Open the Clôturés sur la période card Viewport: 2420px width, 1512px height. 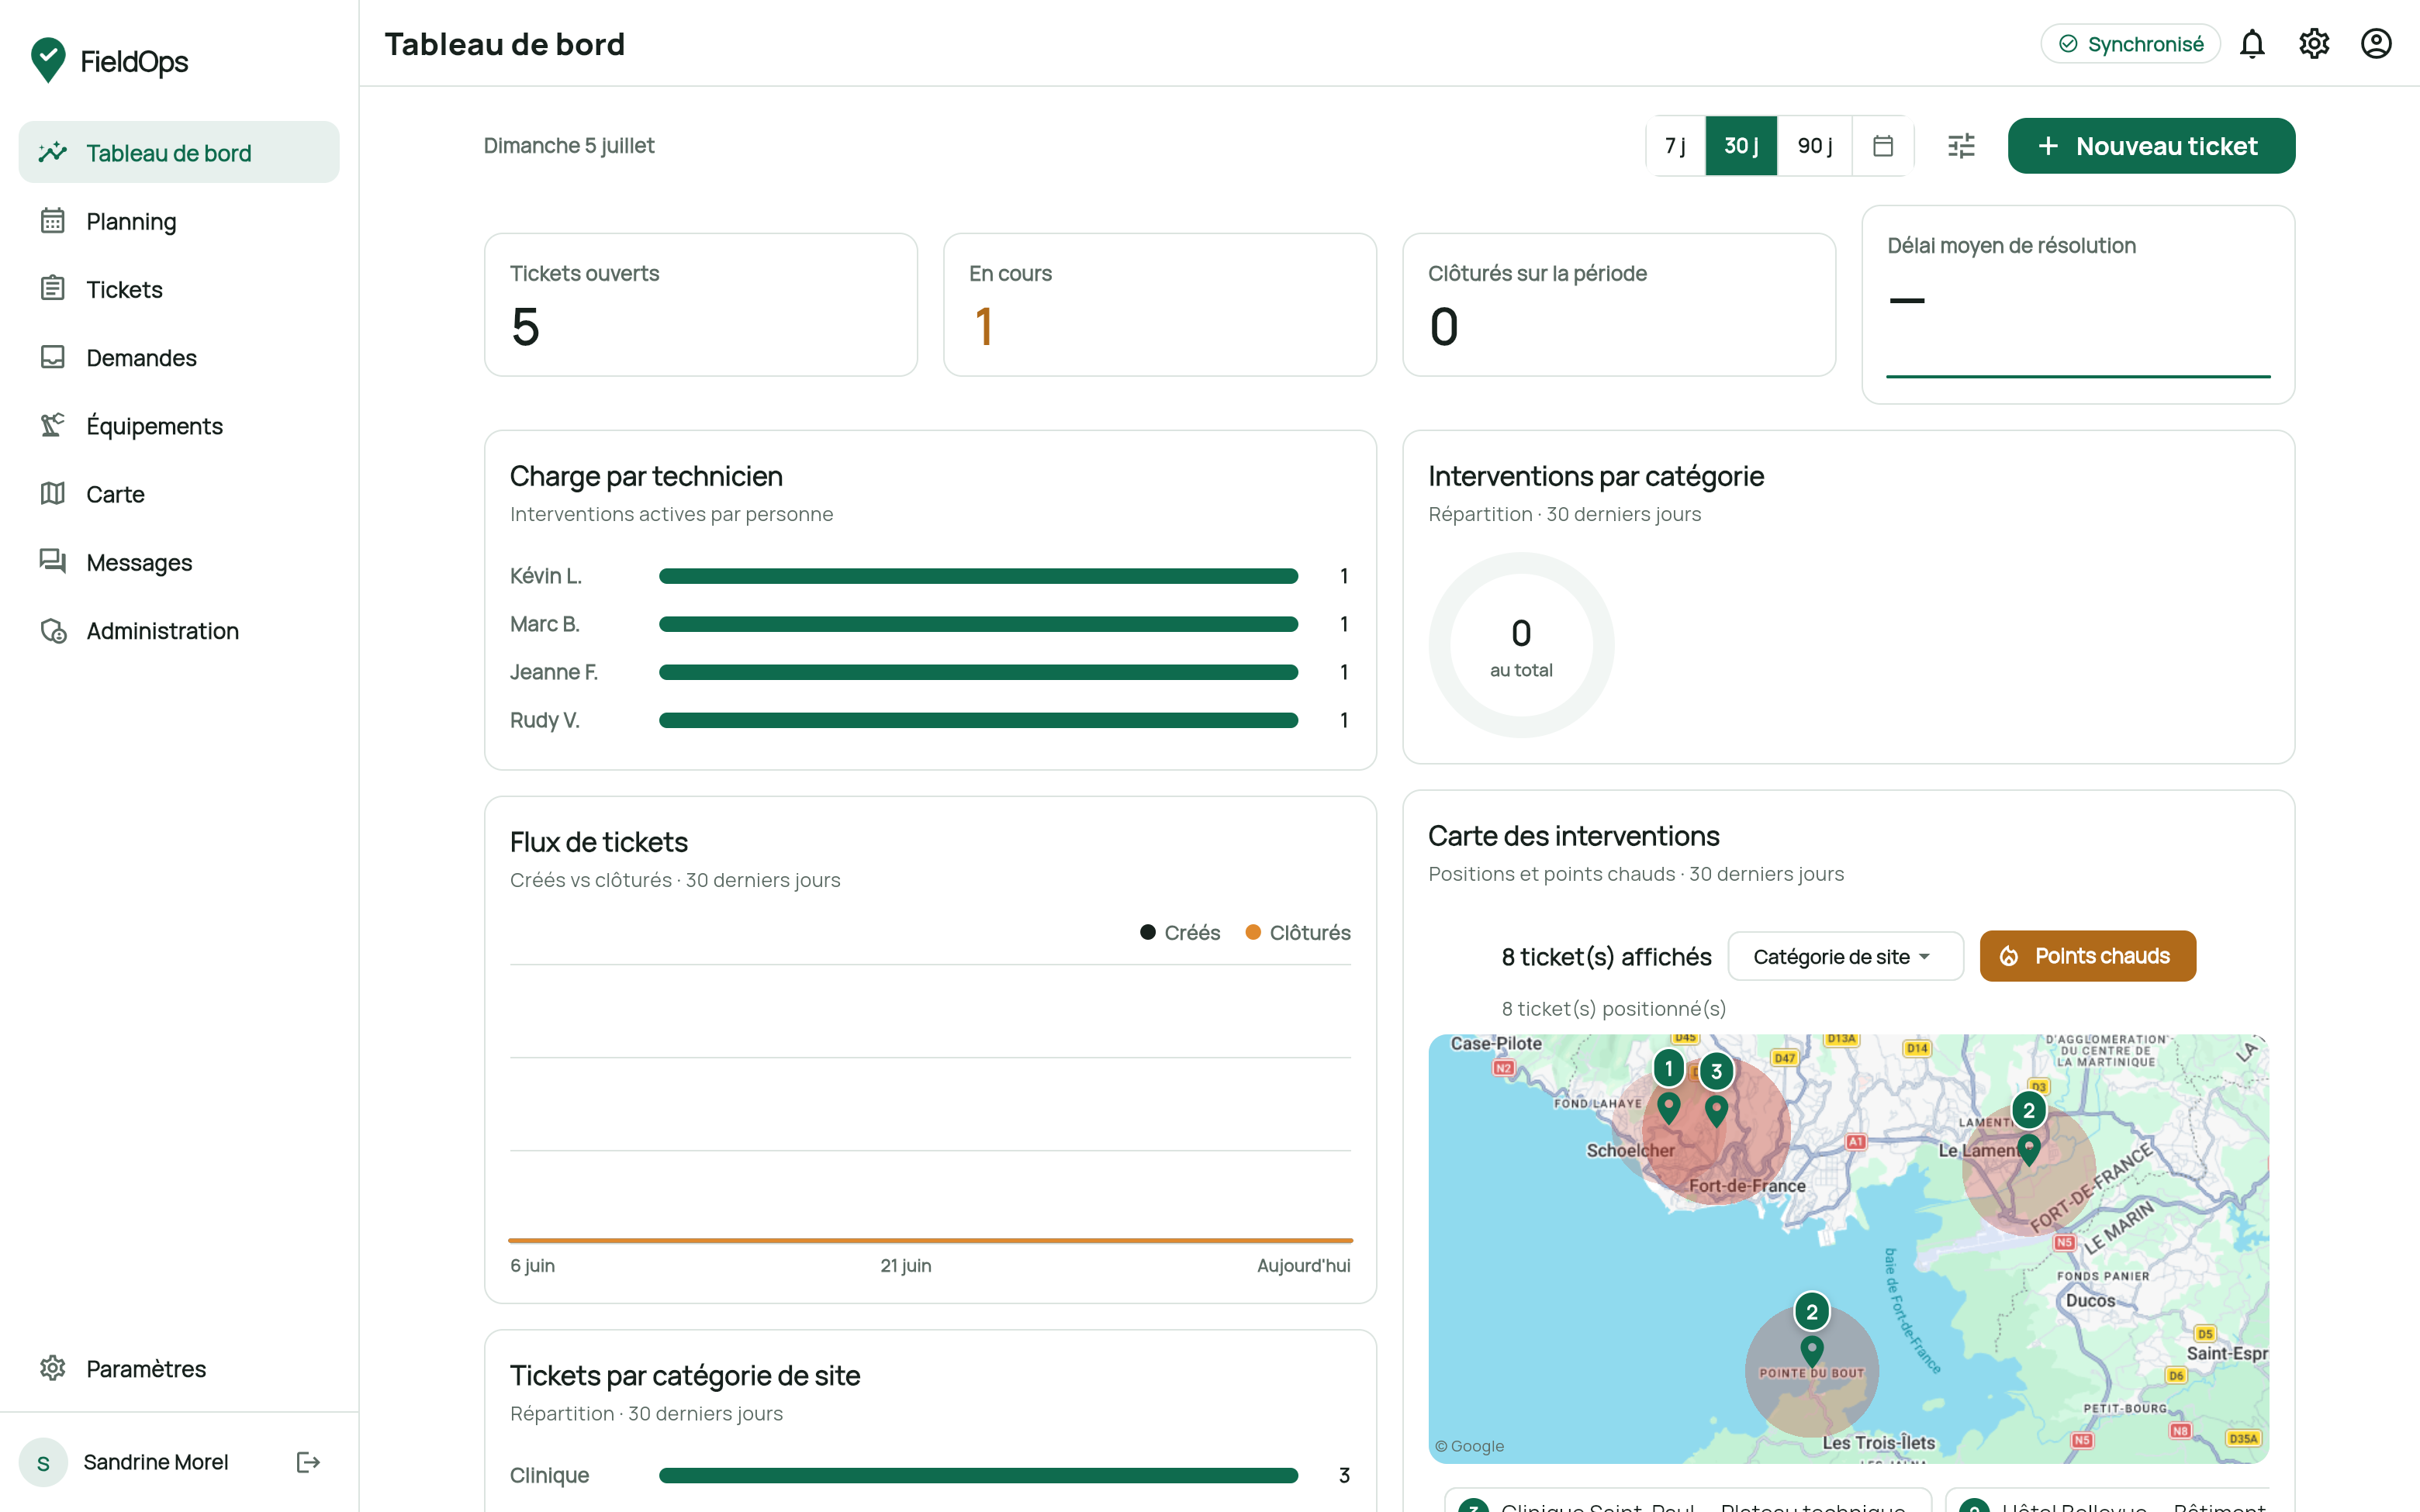coord(1619,305)
